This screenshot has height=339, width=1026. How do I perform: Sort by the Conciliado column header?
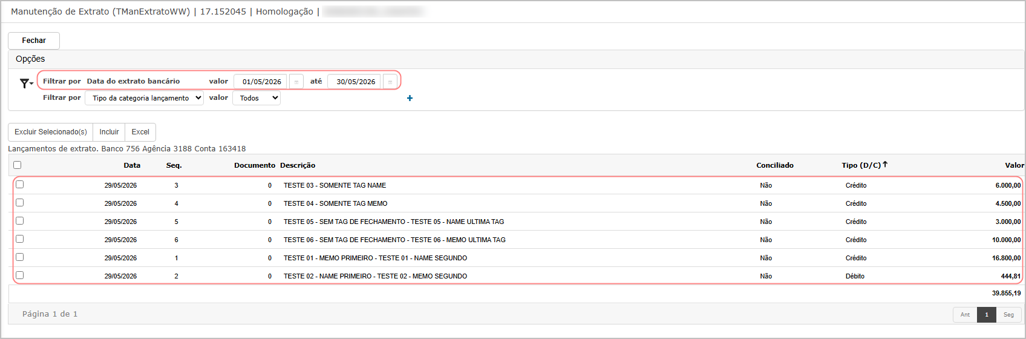click(x=775, y=165)
